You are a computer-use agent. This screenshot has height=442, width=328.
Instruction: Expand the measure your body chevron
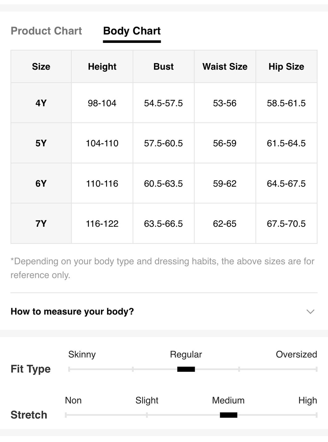310,312
